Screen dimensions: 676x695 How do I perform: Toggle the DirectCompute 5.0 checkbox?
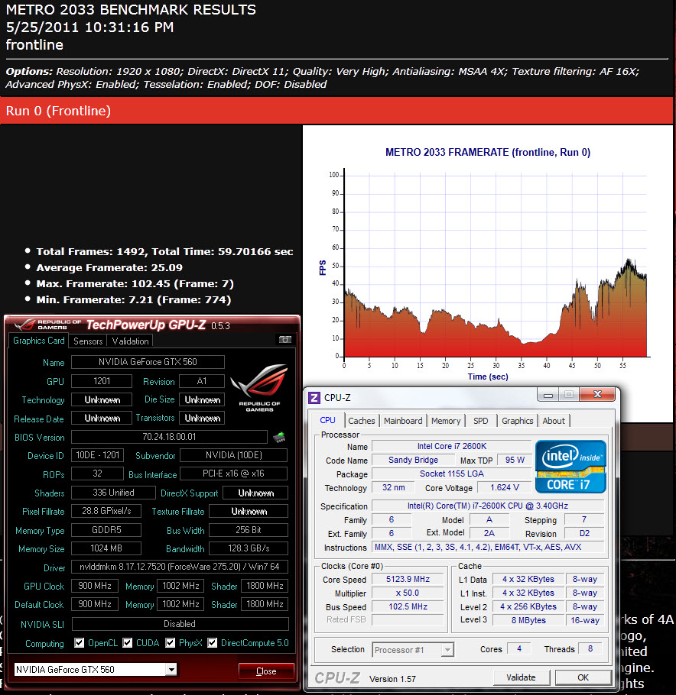(x=212, y=643)
